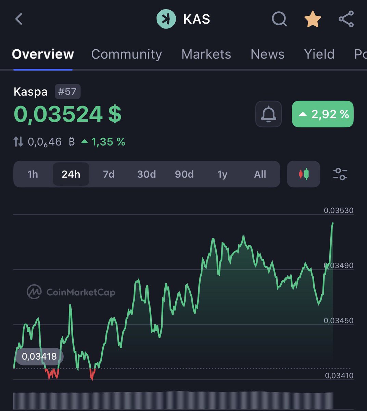Tap the 0,03410 axis label
Viewport: 367px width, 411px height.
[339, 376]
